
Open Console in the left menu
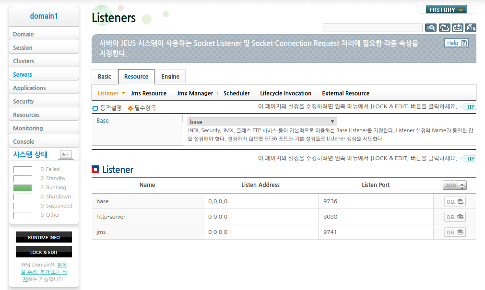pos(44,141)
